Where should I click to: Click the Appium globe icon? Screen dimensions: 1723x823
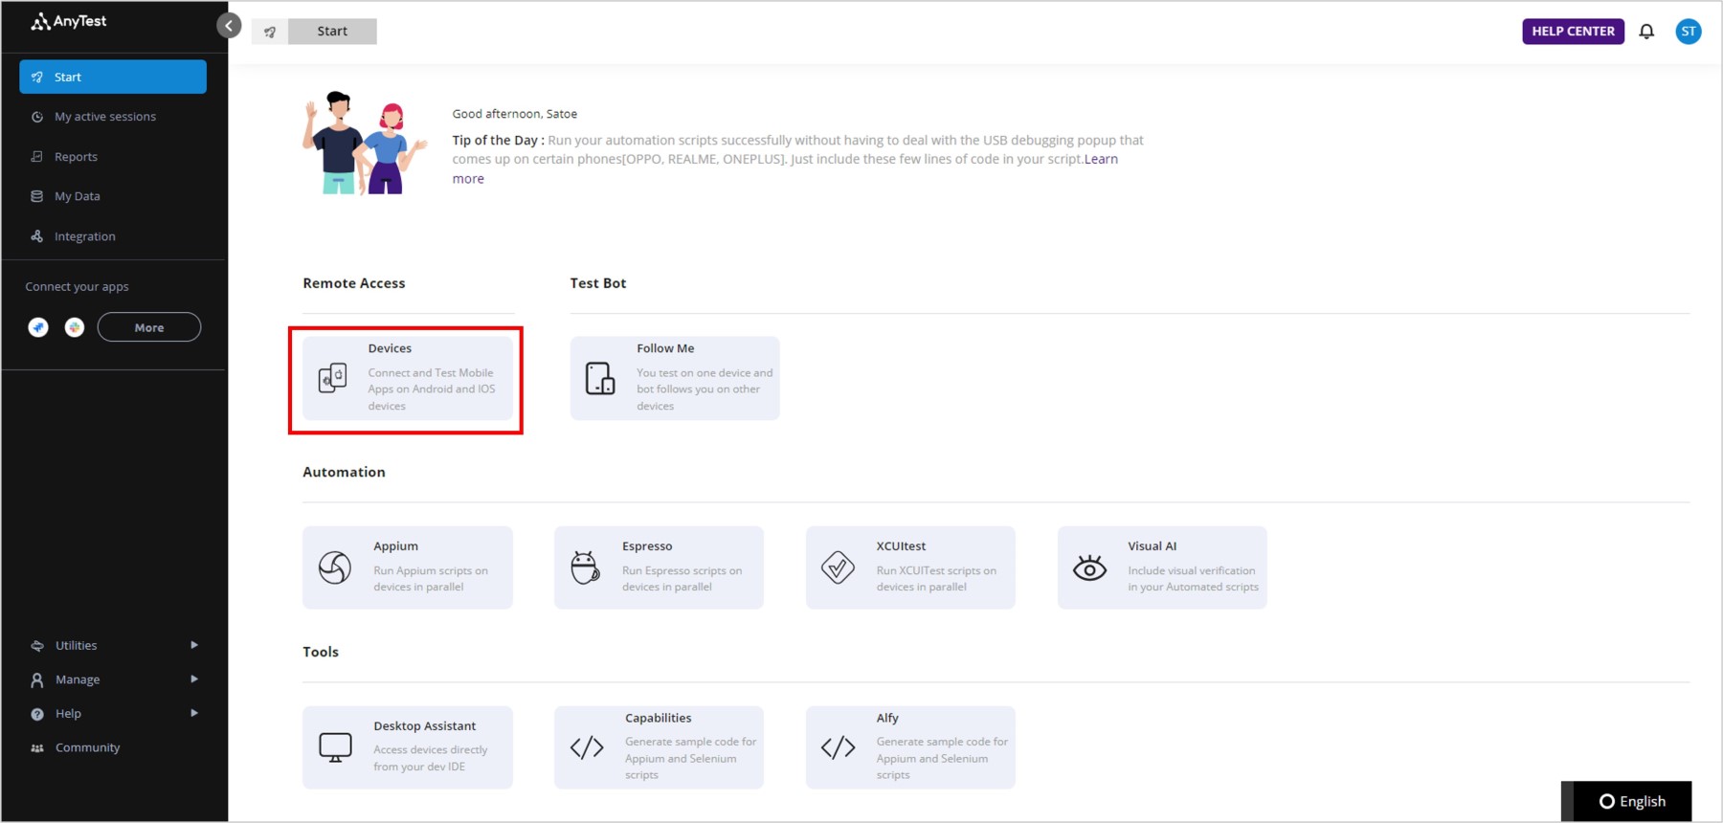[335, 567]
